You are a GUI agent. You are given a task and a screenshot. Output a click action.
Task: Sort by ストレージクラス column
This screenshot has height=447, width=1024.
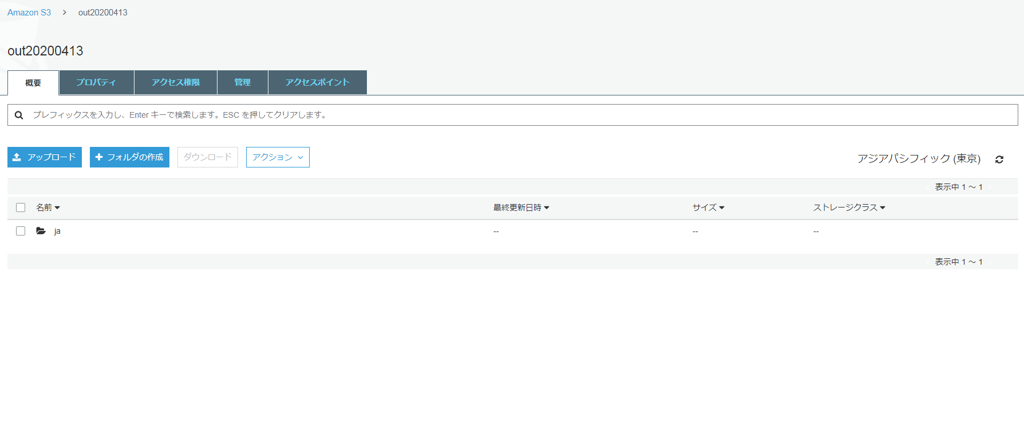click(849, 207)
